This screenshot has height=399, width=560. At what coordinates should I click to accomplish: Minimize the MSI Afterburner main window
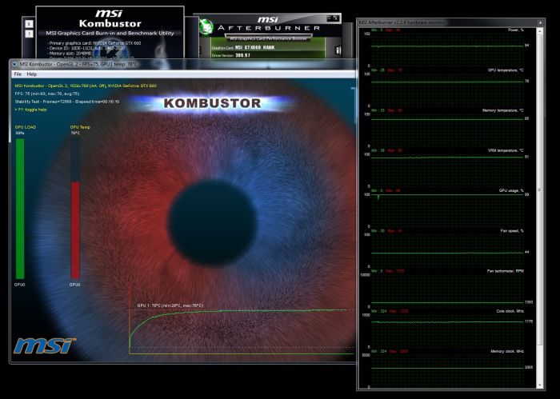click(330, 18)
